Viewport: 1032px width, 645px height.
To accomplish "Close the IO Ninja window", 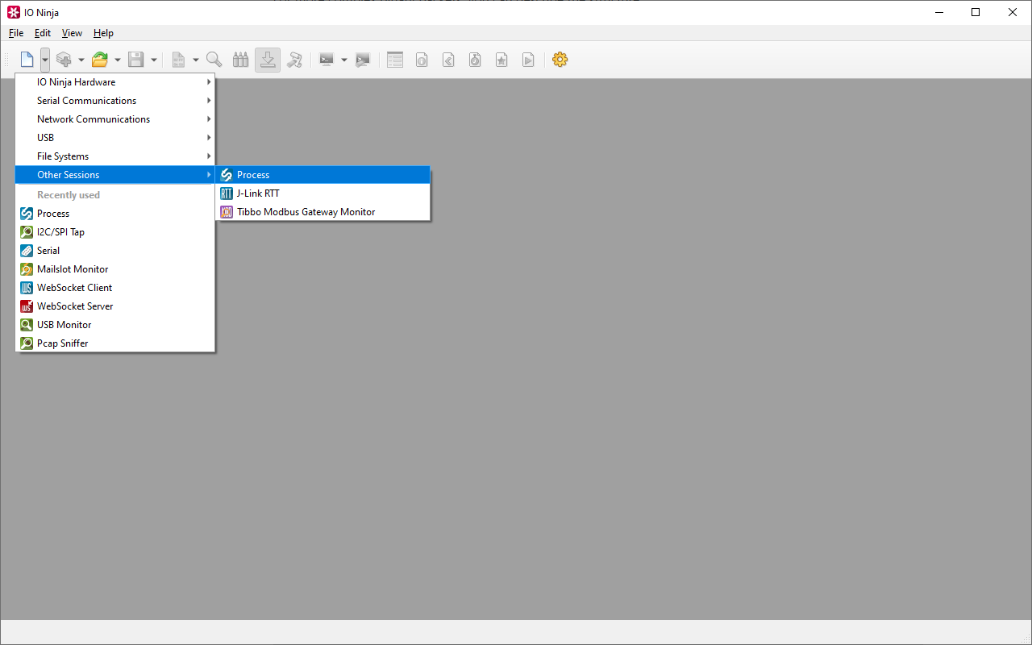I will coord(1013,12).
